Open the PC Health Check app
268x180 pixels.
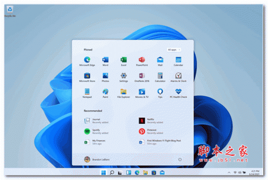click(178, 93)
